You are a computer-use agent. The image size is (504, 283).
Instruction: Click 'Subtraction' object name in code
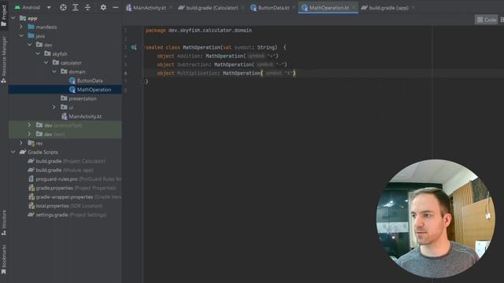(x=193, y=64)
